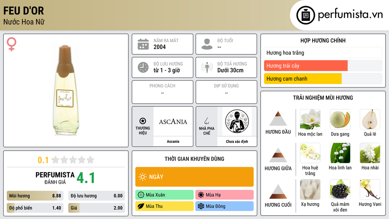
Task: Click the Hương hoa trắng accord bar
Action: (323, 52)
